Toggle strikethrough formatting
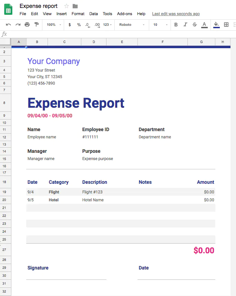 click(195, 24)
